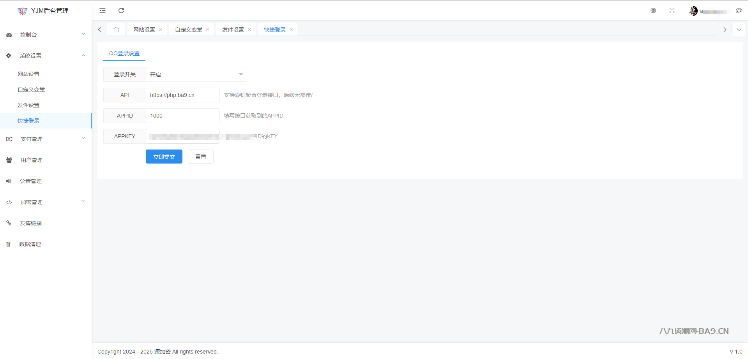Click the refresh page icon

(x=121, y=11)
